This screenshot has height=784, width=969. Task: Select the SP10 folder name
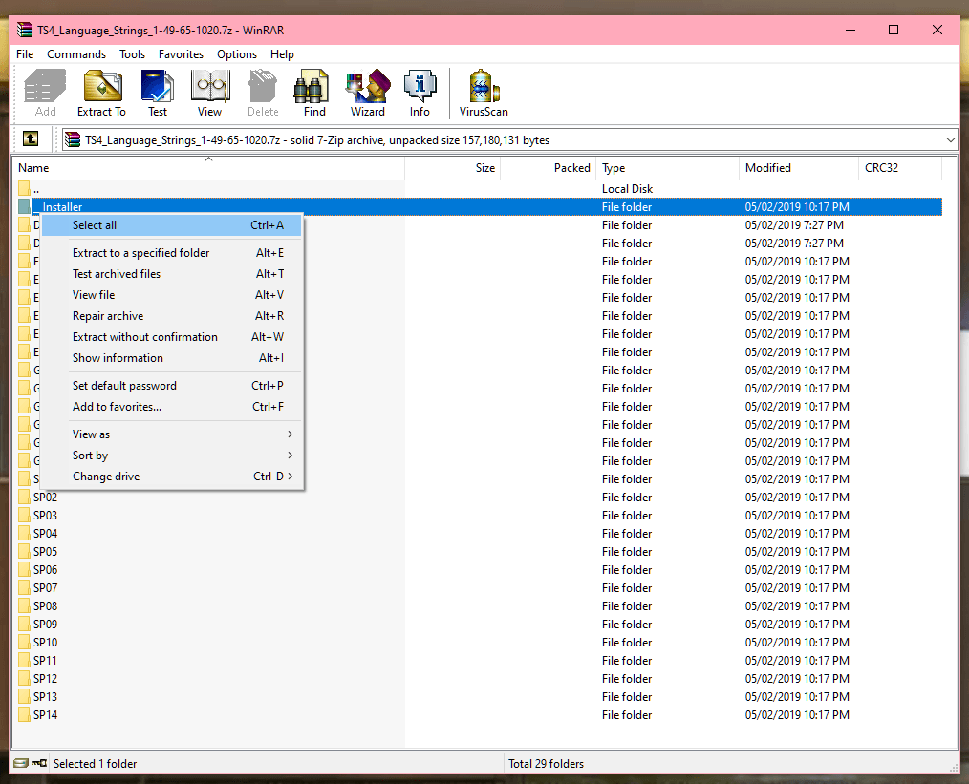click(x=45, y=643)
